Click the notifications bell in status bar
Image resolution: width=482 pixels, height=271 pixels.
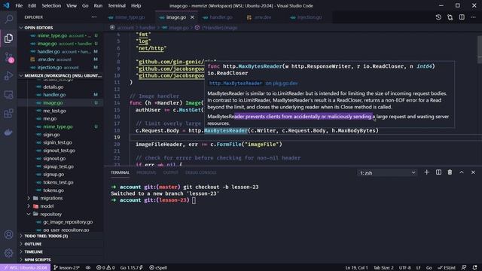point(475,268)
